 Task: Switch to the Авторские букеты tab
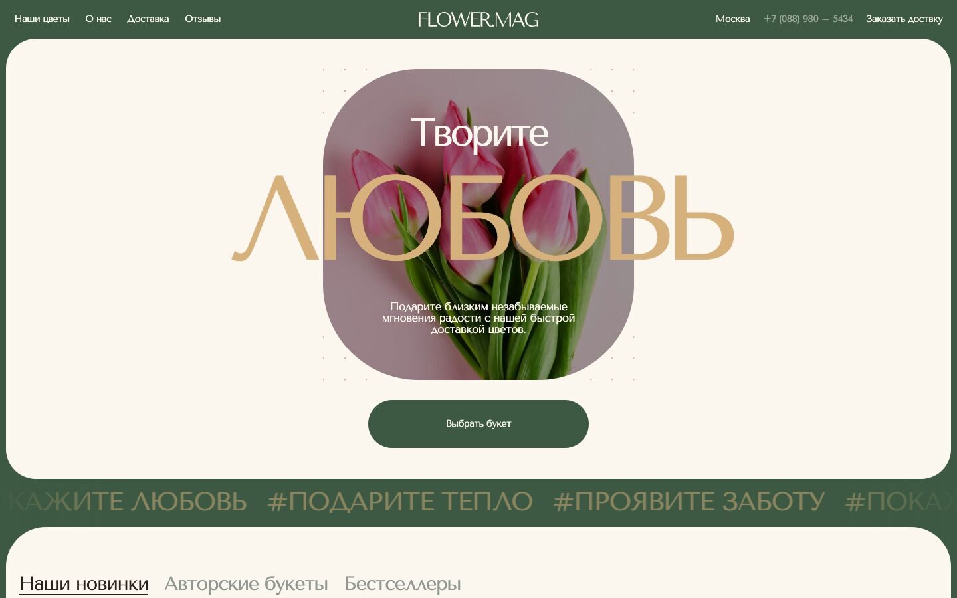click(247, 583)
